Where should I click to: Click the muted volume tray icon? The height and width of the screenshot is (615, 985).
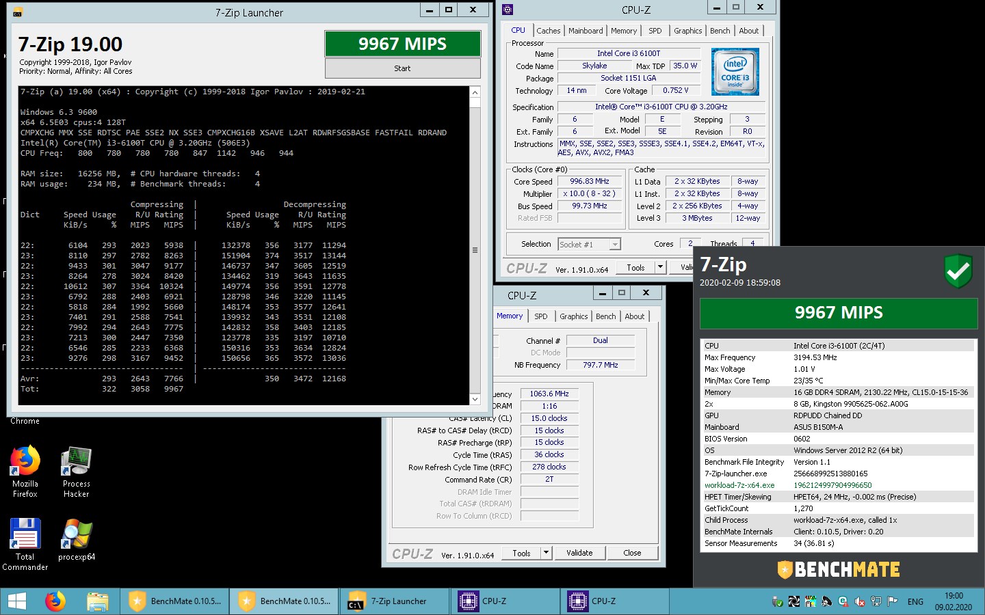[x=860, y=601]
